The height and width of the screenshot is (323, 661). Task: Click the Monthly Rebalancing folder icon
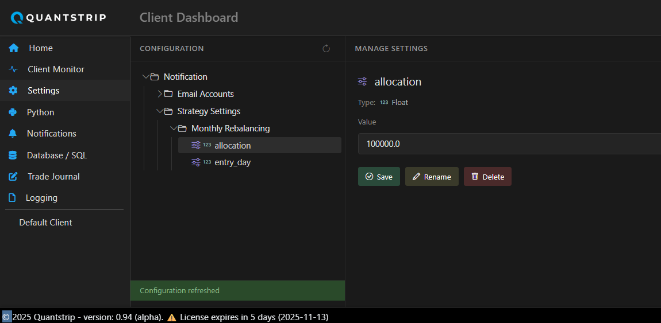[x=183, y=129]
